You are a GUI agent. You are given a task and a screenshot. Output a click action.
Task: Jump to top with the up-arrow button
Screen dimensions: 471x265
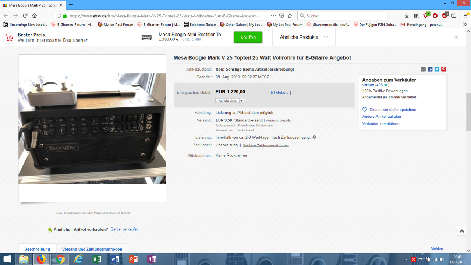tap(461, 231)
